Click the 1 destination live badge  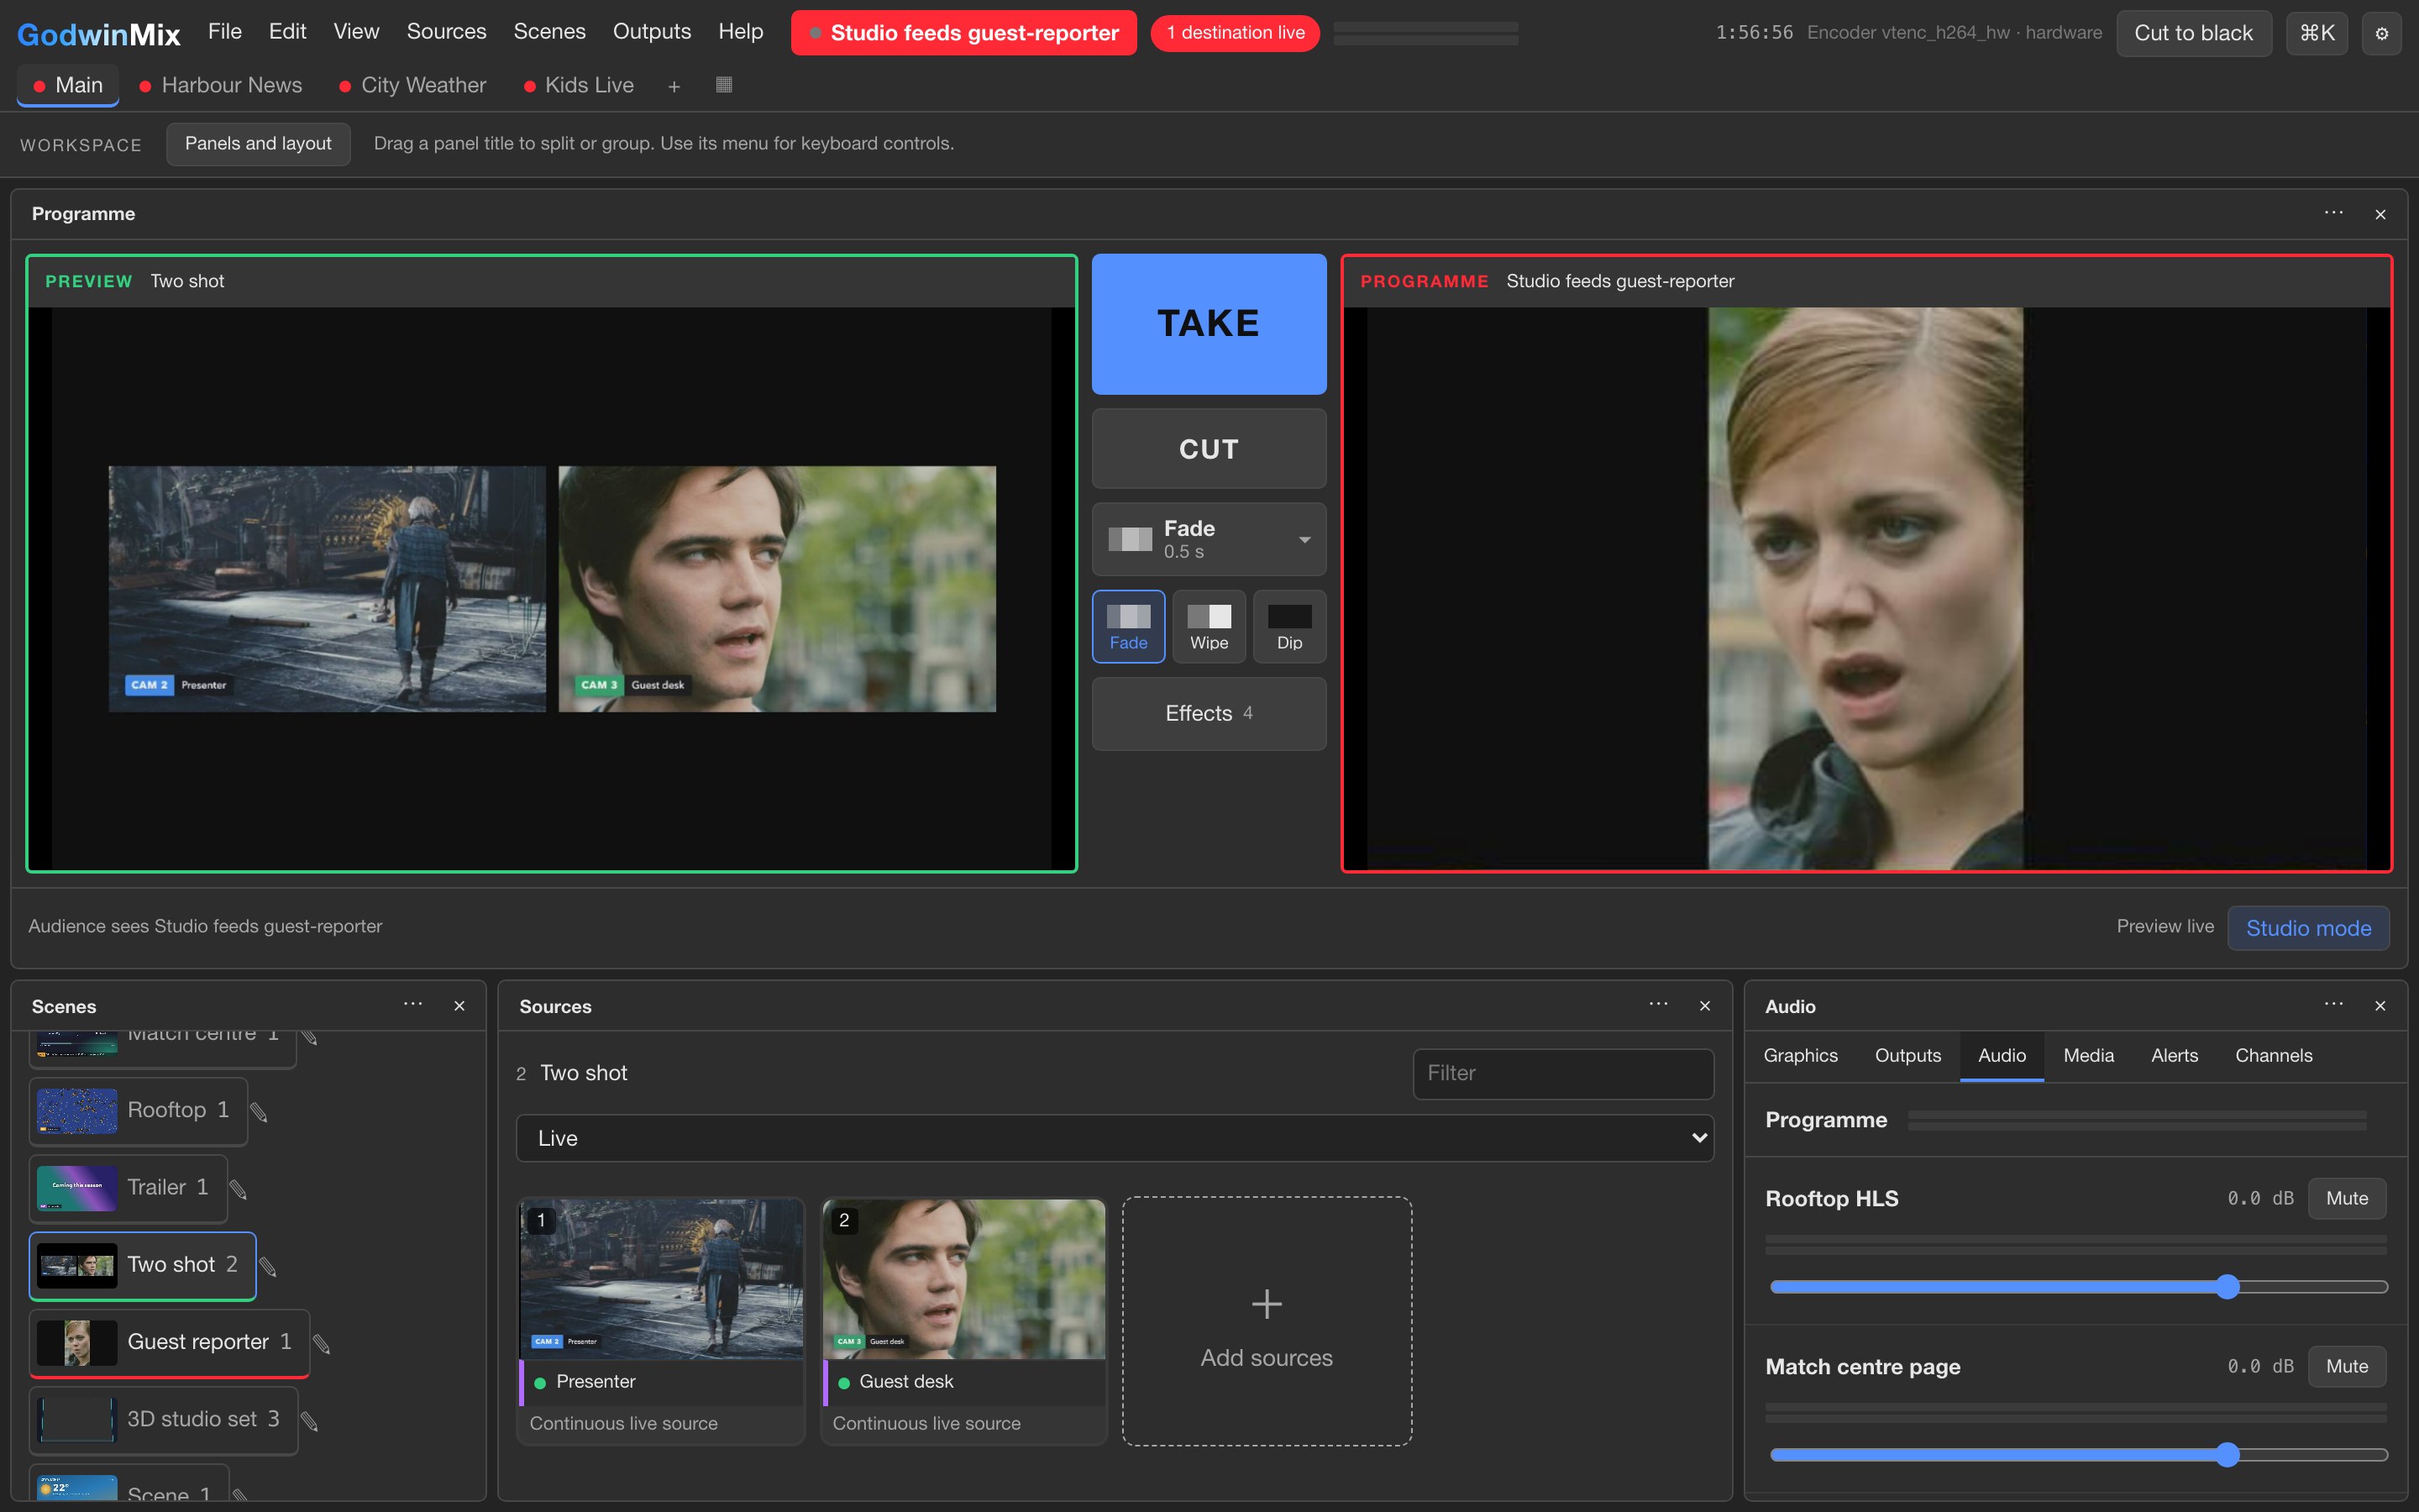tap(1236, 33)
